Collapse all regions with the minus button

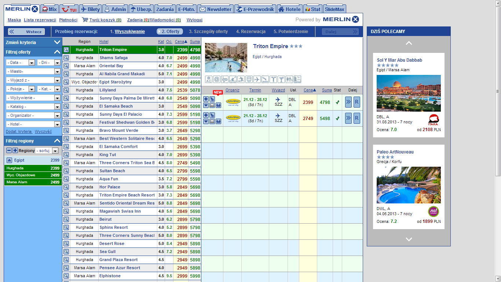(x=9, y=151)
